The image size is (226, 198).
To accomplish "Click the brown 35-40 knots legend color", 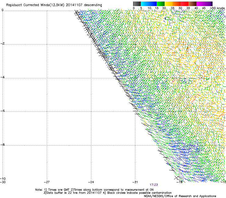I will tap(192, 4).
